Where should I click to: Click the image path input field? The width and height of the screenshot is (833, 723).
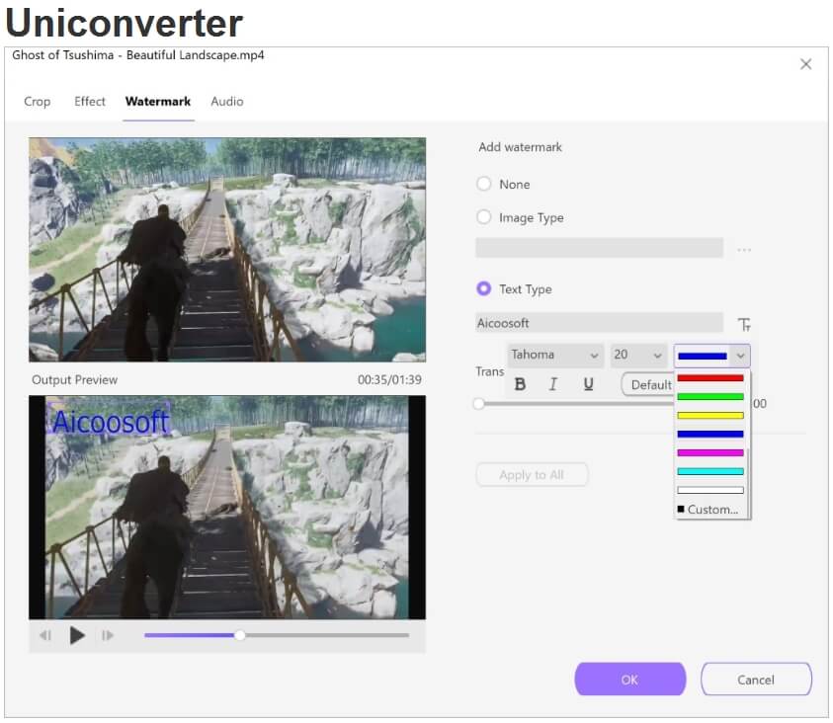click(x=599, y=248)
